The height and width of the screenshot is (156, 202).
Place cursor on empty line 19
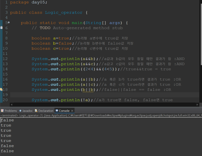[104, 95]
